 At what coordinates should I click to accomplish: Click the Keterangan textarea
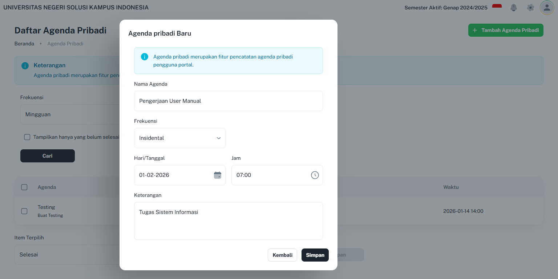(229, 221)
